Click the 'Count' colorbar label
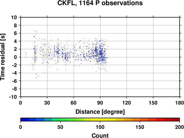This screenshot has width=184, height=138. click(x=100, y=135)
